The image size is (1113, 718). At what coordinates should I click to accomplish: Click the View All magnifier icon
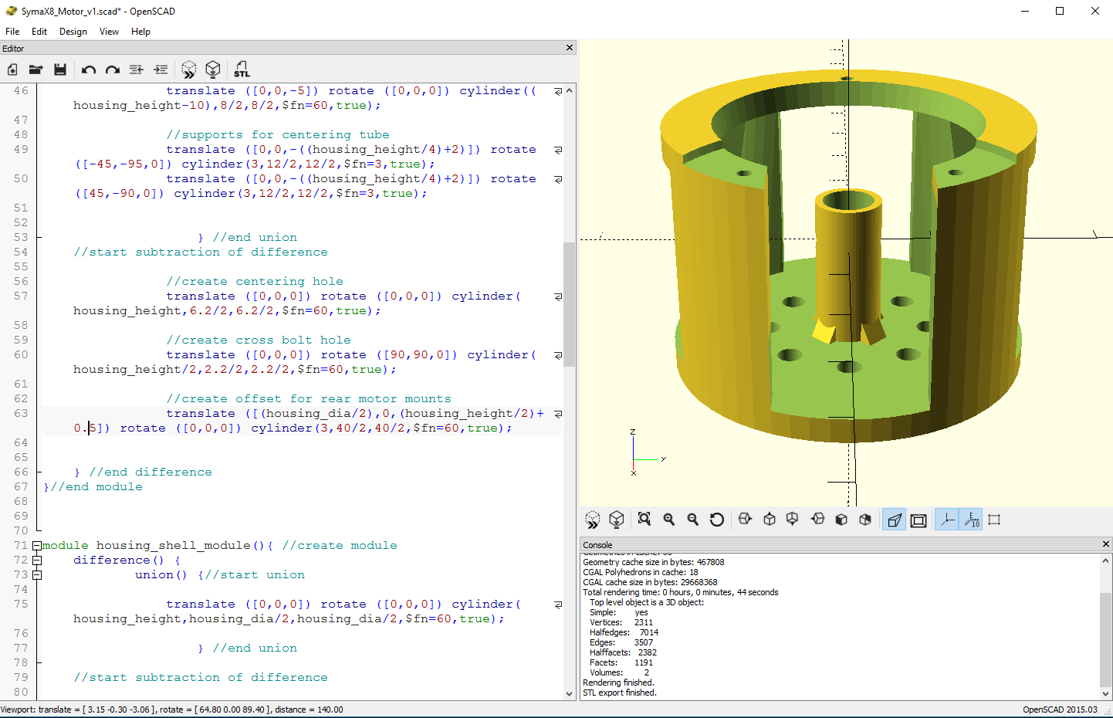click(x=644, y=520)
